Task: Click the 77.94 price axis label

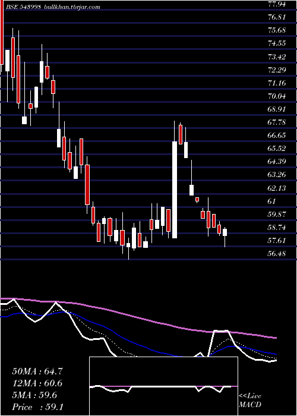Action: pos(277,4)
